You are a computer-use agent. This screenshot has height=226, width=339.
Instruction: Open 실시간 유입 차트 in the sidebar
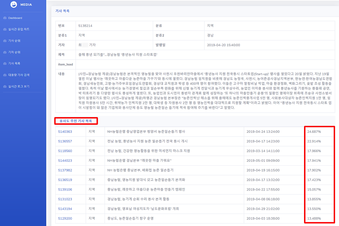[19, 29]
